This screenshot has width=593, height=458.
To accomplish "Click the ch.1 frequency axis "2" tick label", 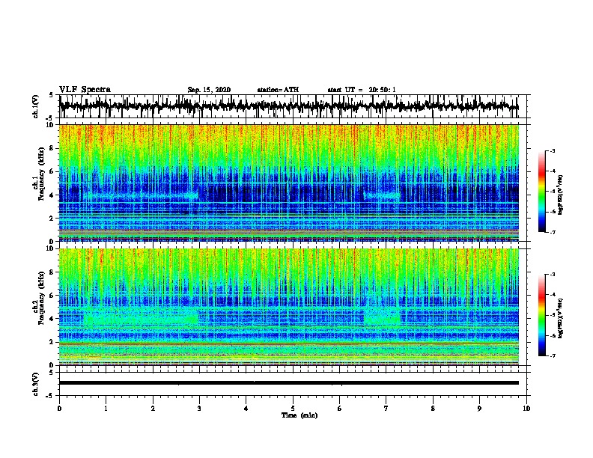I will (x=52, y=218).
